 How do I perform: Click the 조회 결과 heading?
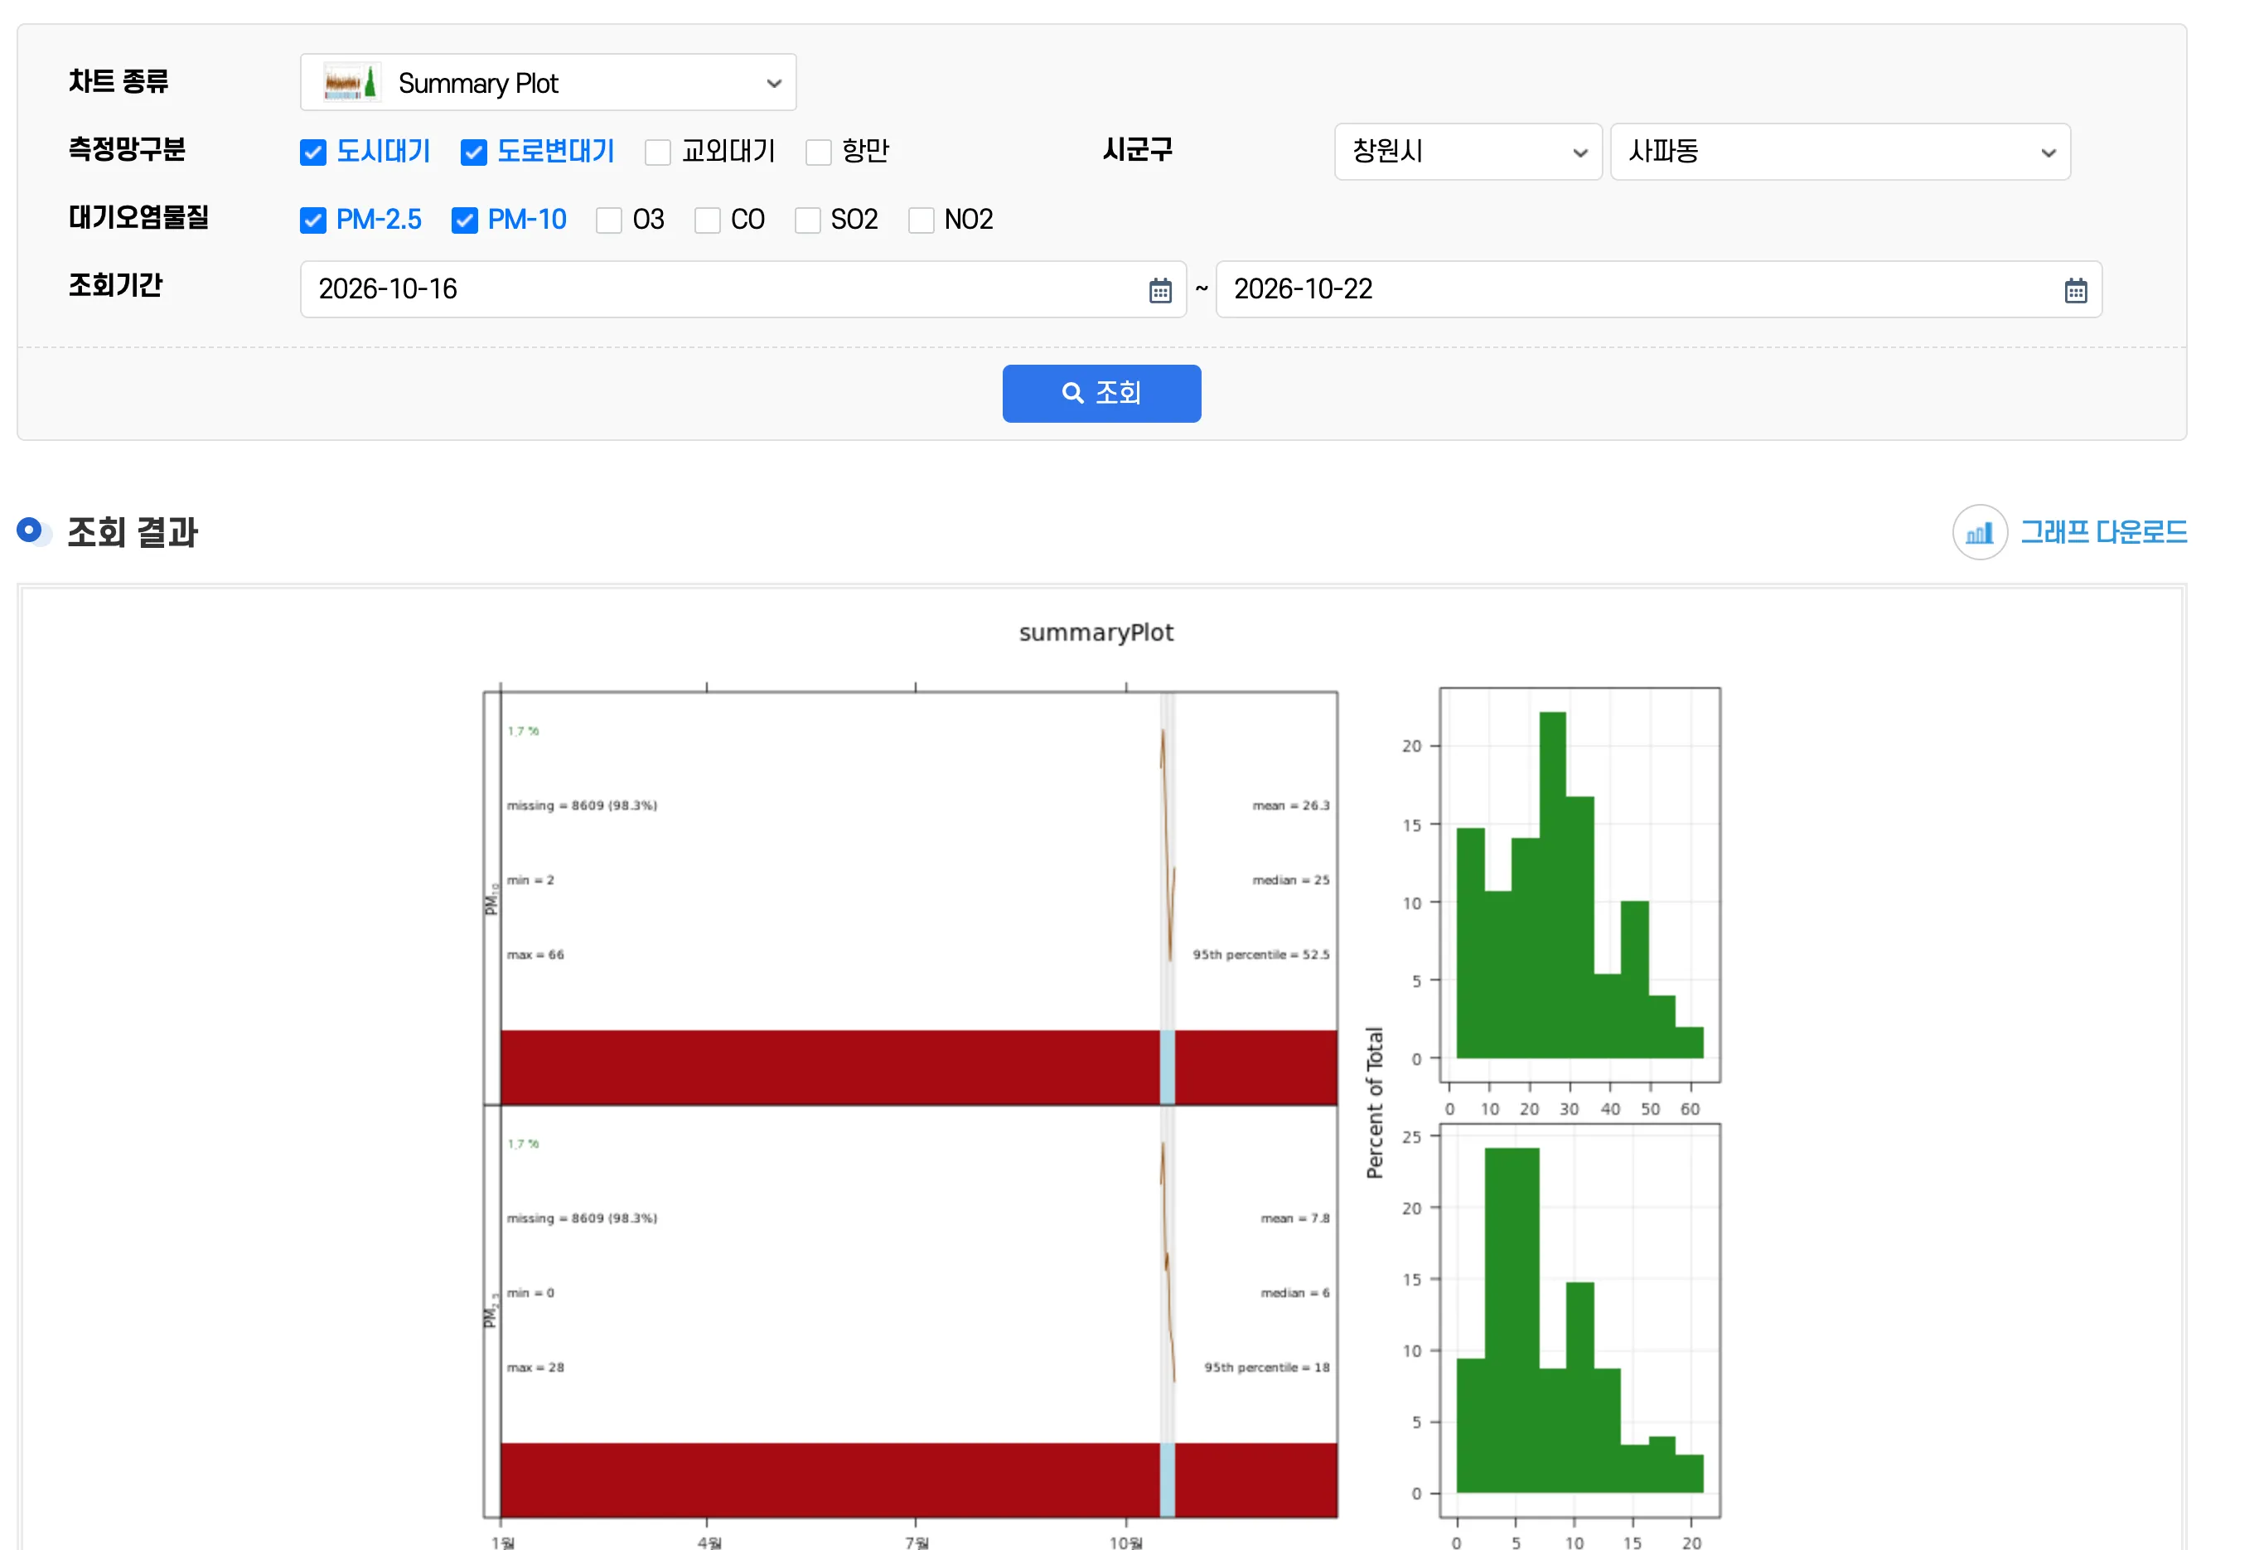[x=133, y=532]
